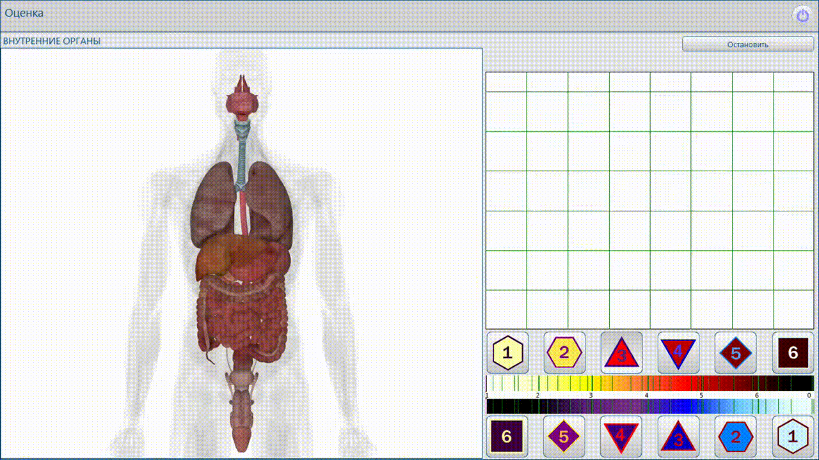Click the pale blue hexagon level 1 icon

tap(793, 436)
